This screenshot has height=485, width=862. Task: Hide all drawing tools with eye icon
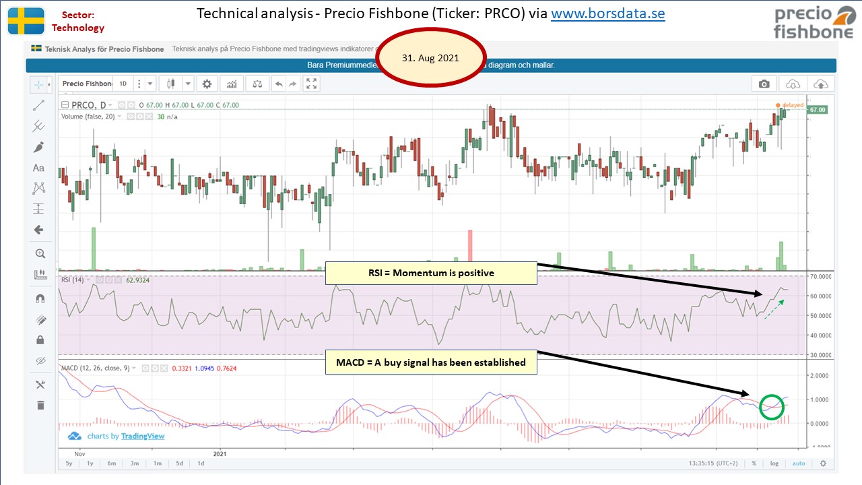coord(40,361)
